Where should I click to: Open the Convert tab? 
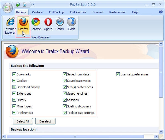[98, 12]
